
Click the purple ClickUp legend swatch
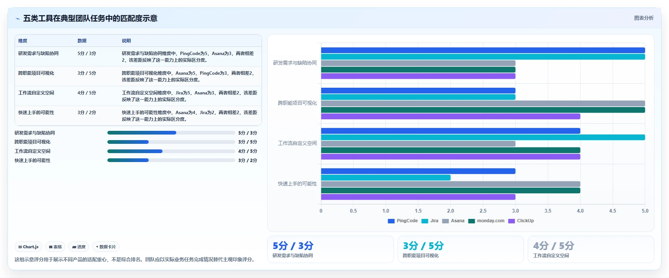click(x=511, y=221)
